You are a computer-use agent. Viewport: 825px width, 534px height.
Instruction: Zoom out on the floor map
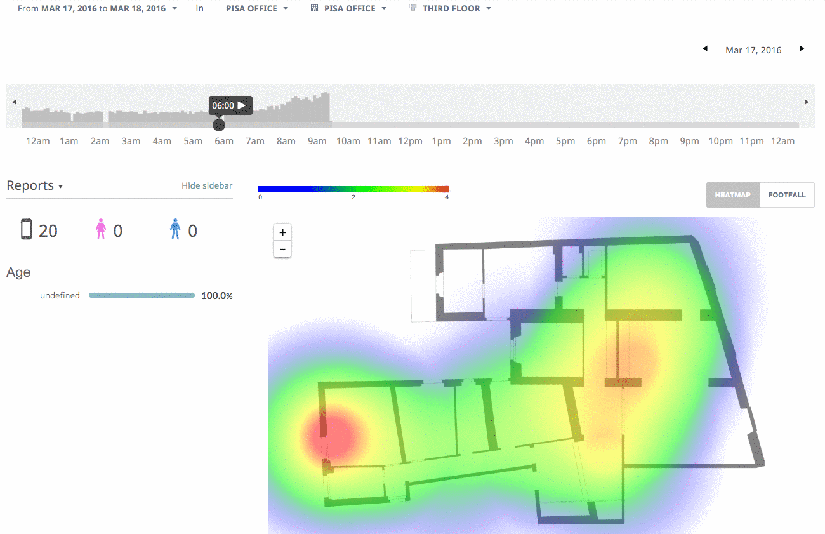(282, 250)
